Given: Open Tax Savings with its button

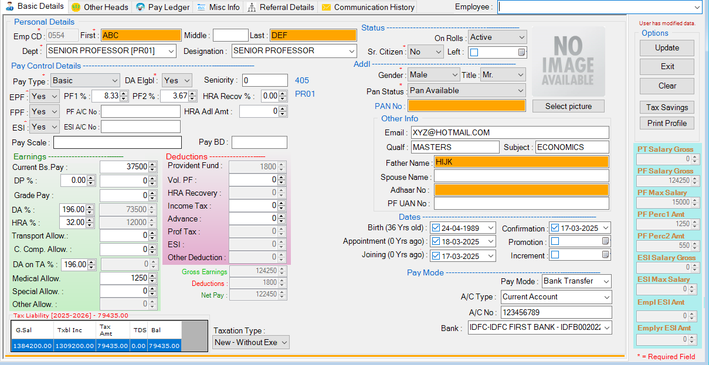Looking at the screenshot, I should 666,107.
